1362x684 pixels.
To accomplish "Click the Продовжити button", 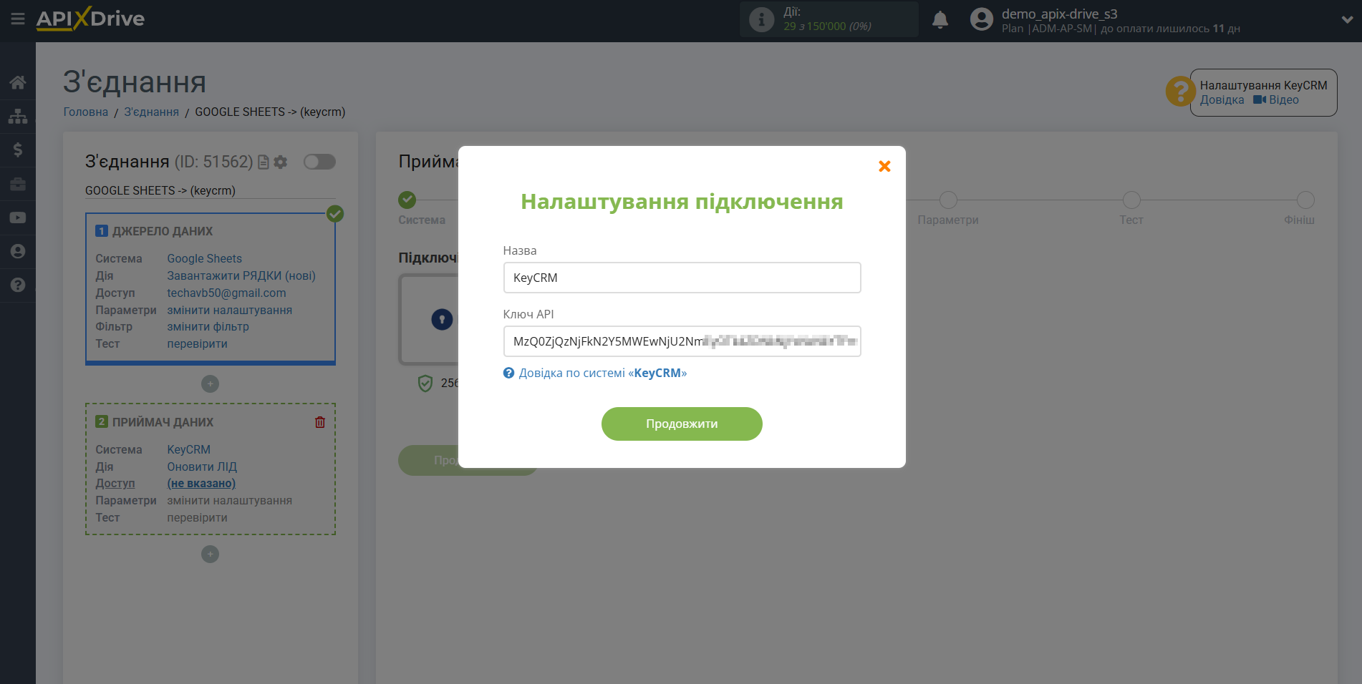I will tap(682, 424).
